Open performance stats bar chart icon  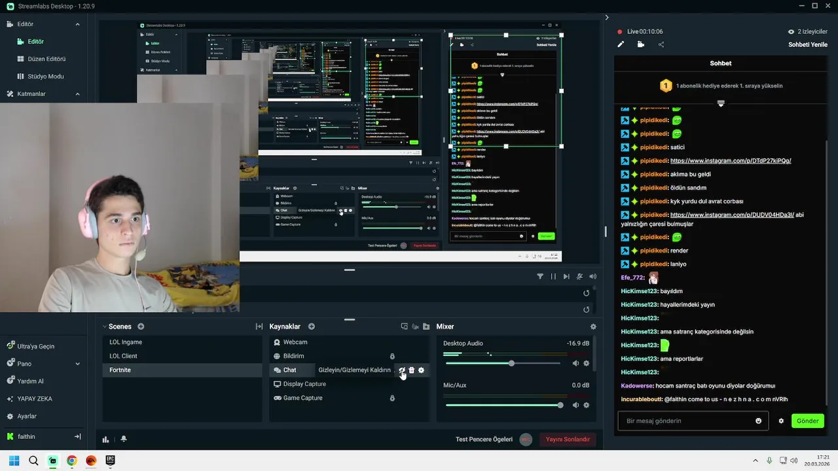[105, 439]
